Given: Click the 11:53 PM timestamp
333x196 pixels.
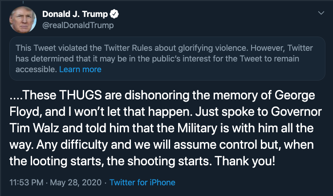Looking at the screenshot, I should point(26,182).
